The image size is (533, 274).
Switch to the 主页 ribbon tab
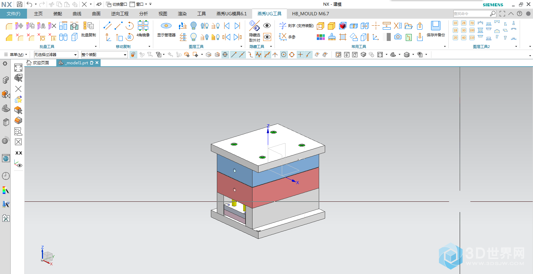point(38,14)
